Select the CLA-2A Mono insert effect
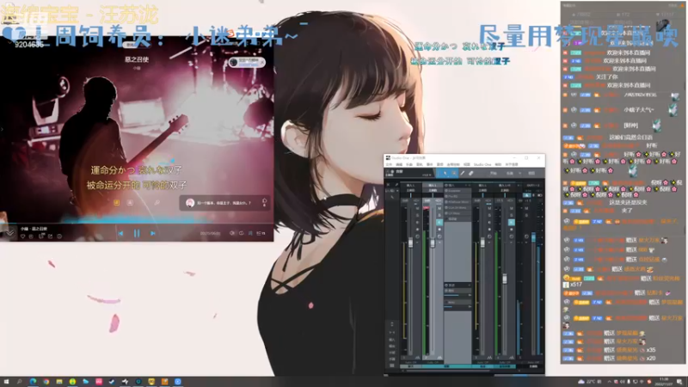 click(x=458, y=207)
